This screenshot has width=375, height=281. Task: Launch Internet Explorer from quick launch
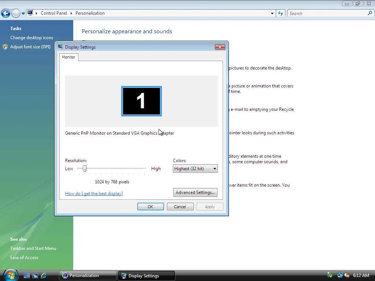[44, 276]
